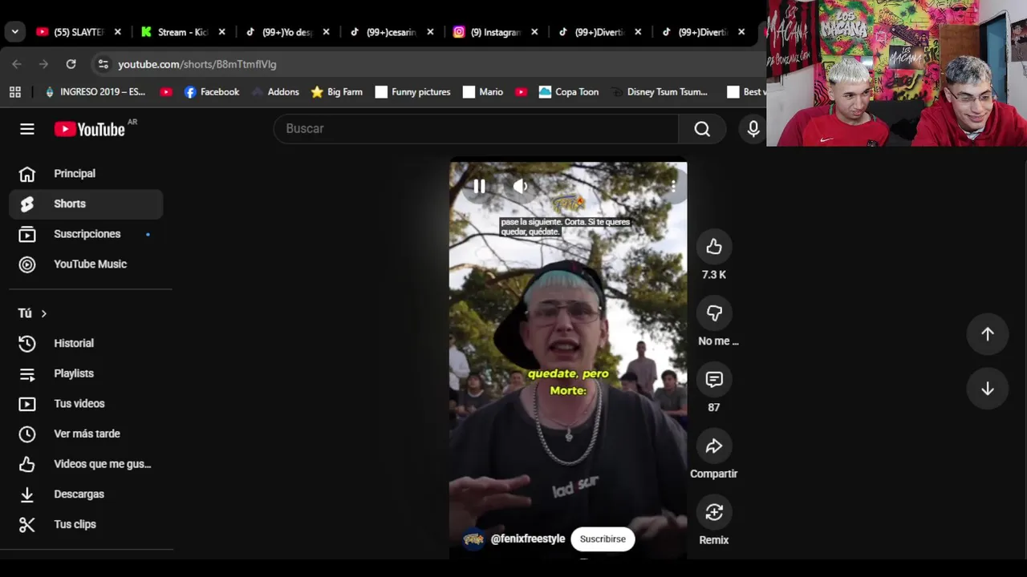
Task: Open the Facebook bookmark
Action: pos(212,92)
